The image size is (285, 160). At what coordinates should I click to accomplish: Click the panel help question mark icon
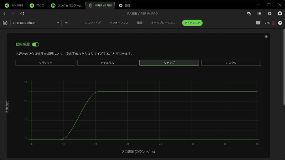coord(266,37)
